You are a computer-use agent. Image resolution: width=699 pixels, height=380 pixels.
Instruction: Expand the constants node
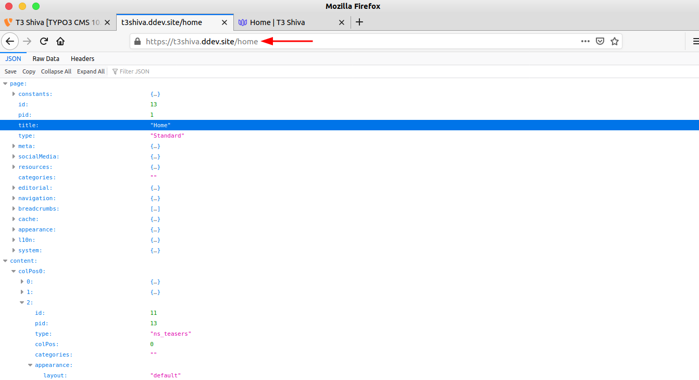14,94
